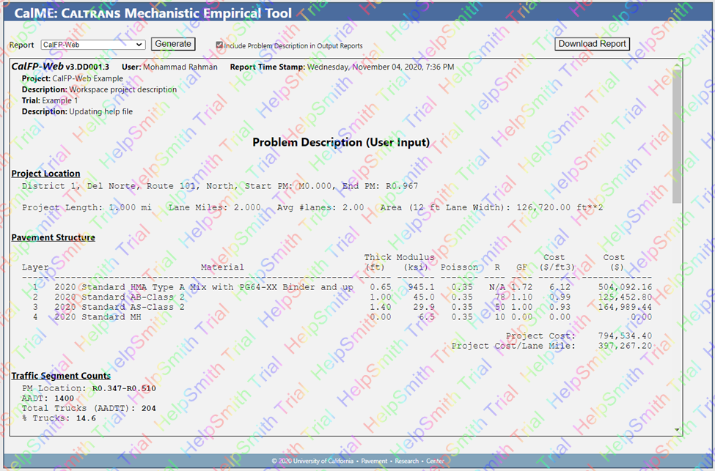Click the Modulus (ksi) column header
Image resolution: width=715 pixels, height=471 pixels.
(x=416, y=262)
